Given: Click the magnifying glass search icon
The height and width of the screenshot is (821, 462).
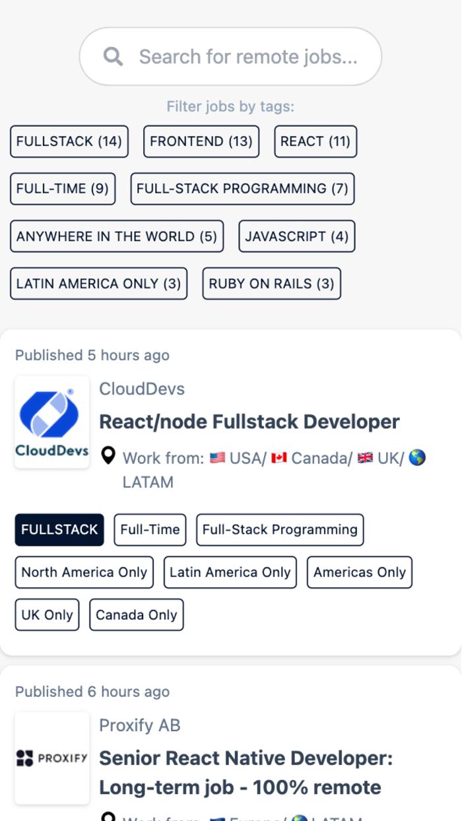Looking at the screenshot, I should pos(113,56).
